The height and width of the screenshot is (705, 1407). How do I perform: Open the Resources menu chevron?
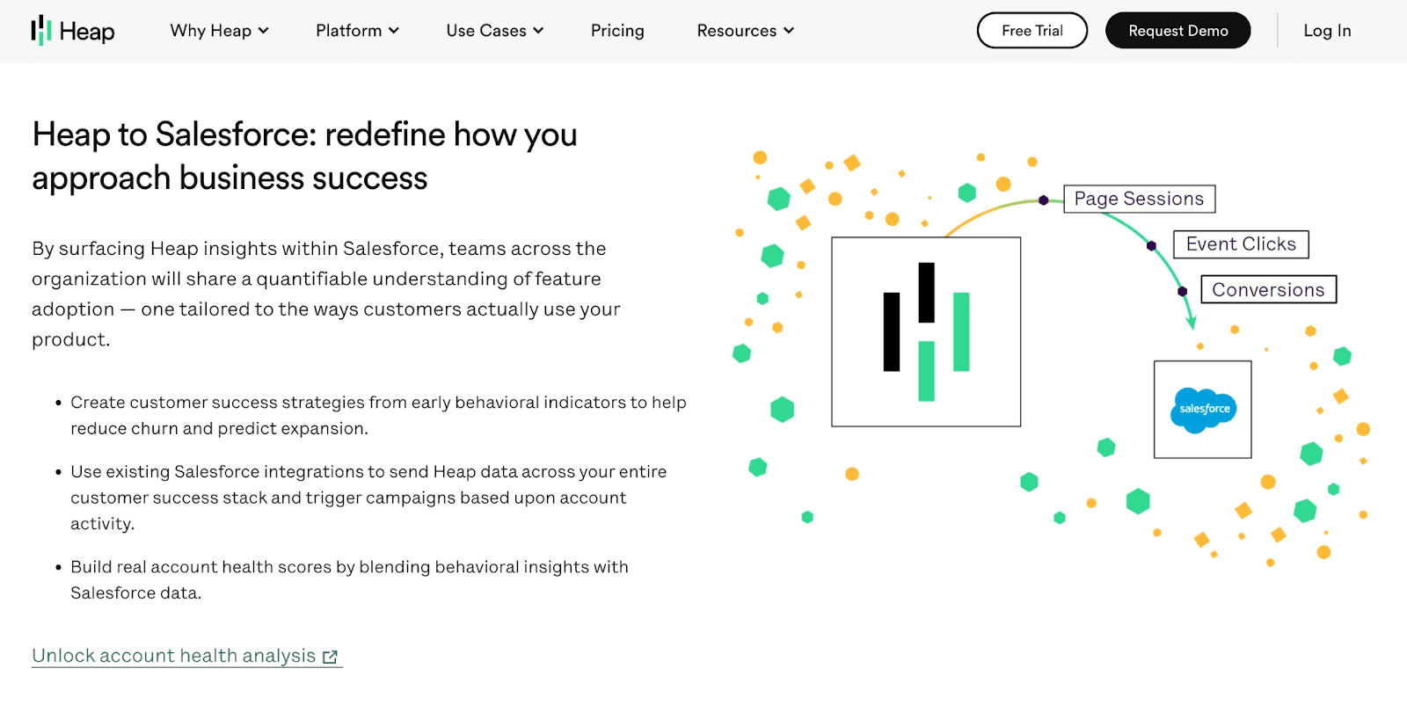tap(789, 31)
